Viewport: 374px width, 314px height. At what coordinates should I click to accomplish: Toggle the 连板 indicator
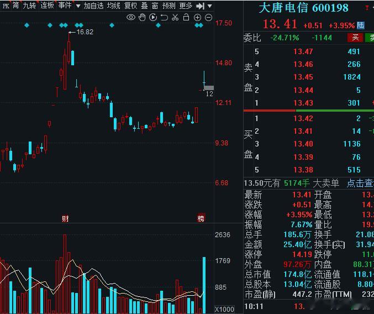pos(47,6)
